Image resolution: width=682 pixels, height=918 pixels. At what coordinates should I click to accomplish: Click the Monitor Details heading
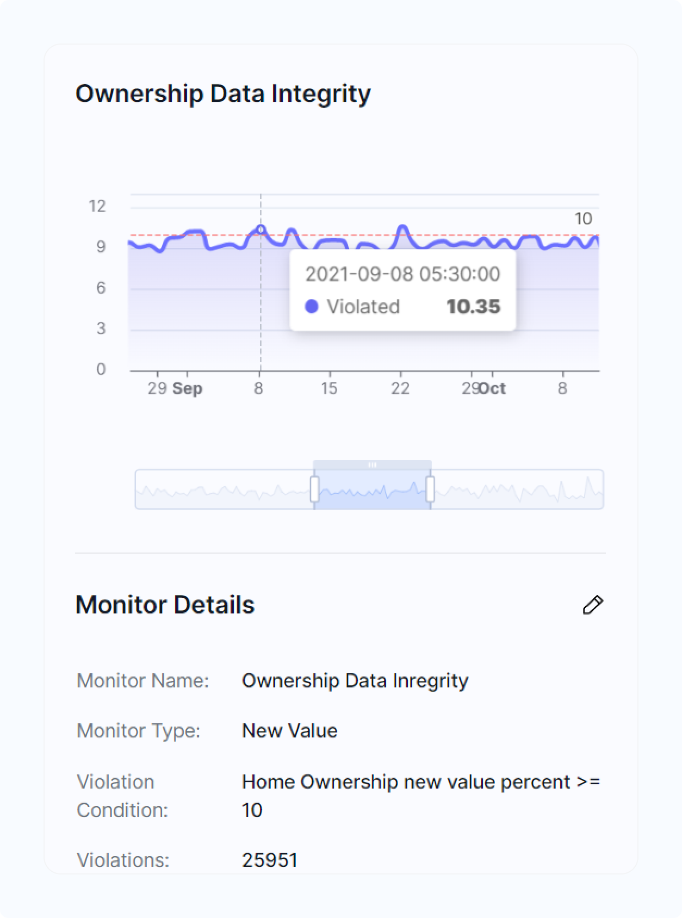(165, 605)
